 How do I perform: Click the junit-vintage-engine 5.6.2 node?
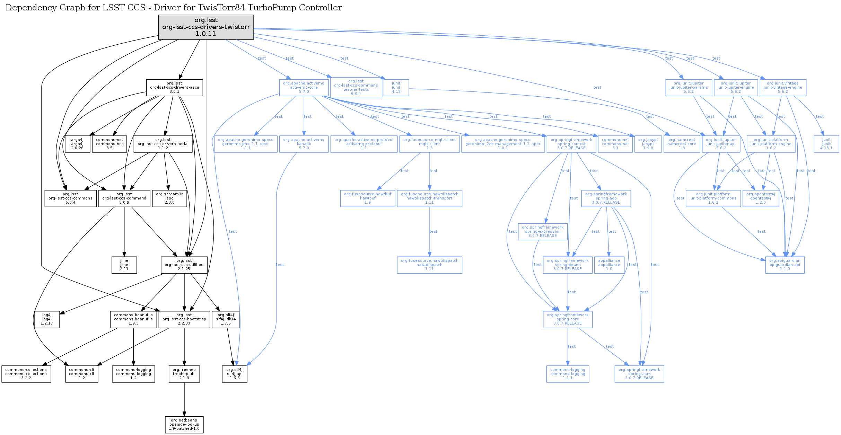[782, 88]
